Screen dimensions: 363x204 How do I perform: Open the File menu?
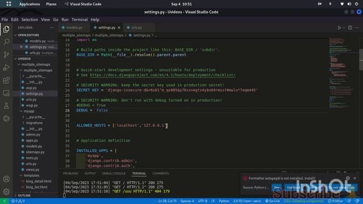pos(5,20)
